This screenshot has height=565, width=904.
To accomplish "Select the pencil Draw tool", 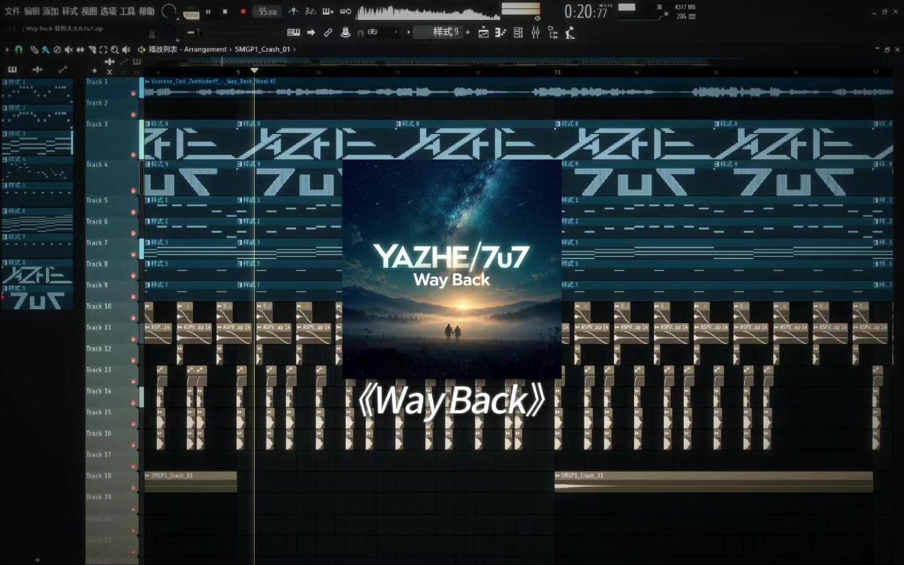I will pos(34,50).
